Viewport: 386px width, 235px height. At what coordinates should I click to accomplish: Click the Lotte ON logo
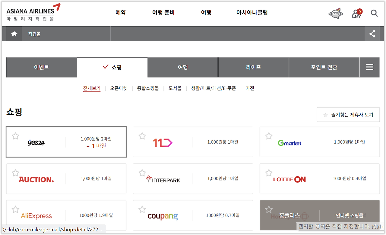pos(289,179)
